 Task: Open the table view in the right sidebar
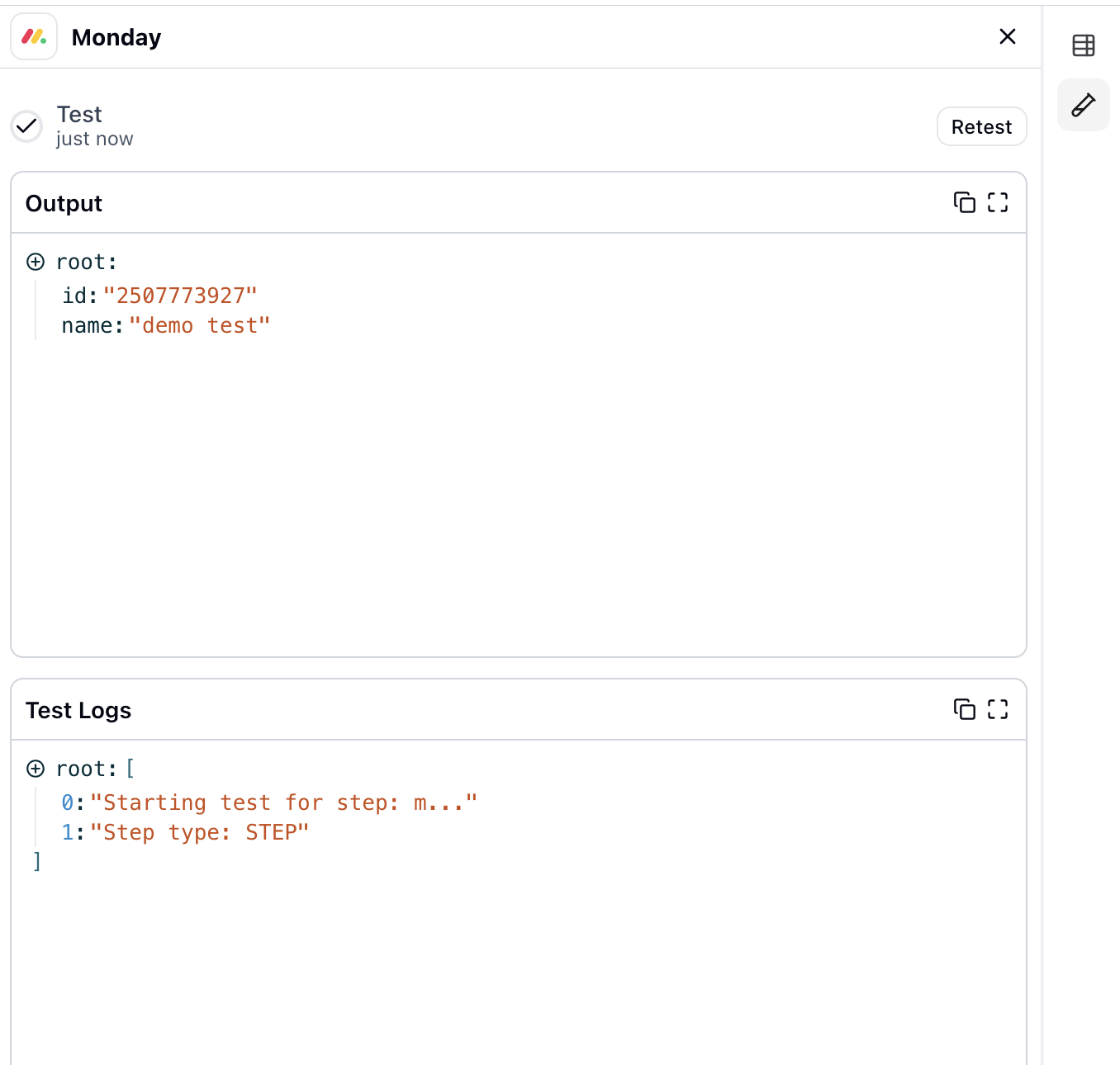pos(1083,45)
